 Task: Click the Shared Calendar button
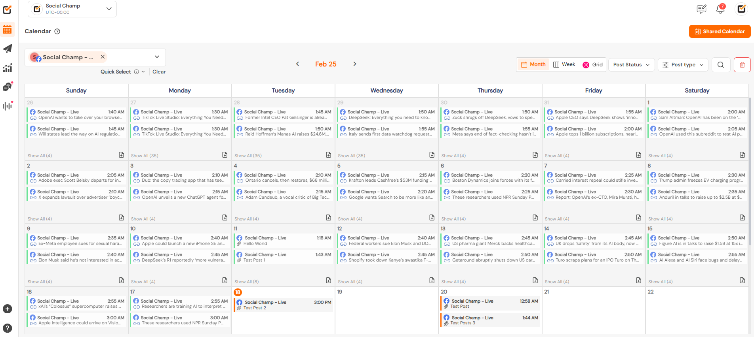[x=720, y=32]
